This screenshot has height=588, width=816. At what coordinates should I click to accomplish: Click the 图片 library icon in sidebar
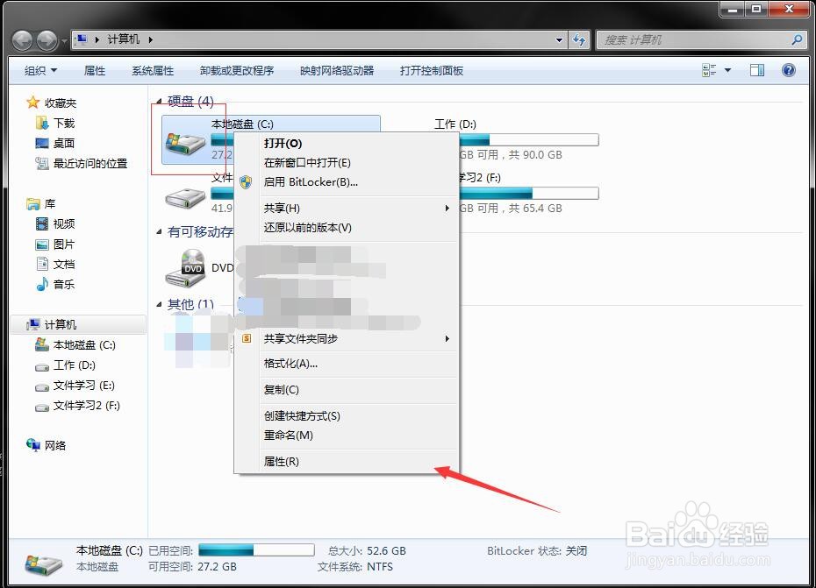pos(44,244)
